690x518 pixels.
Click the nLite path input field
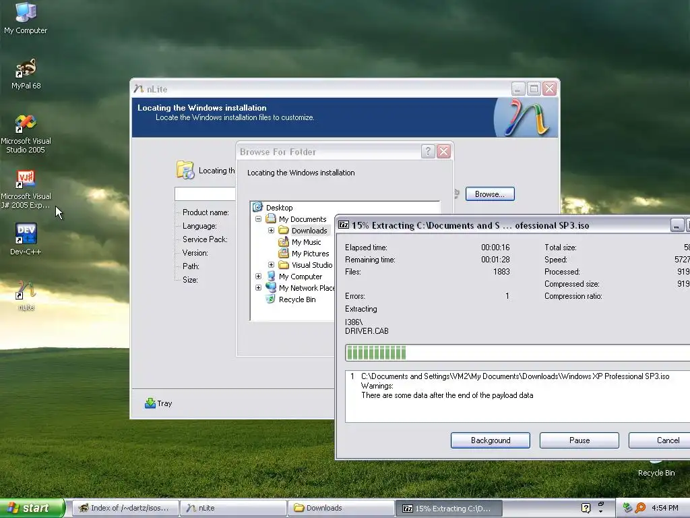(205, 194)
